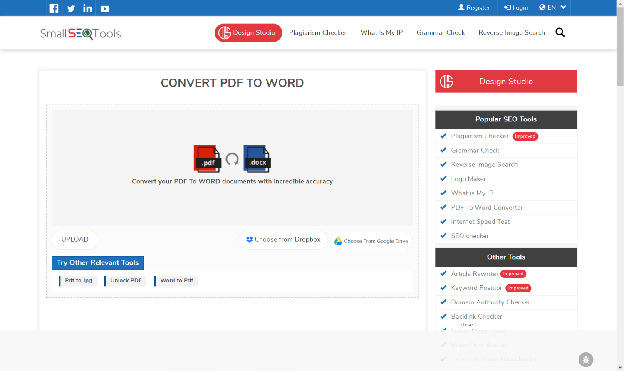Click the Register link
Screen dimensions: 624x371
coord(474,7)
